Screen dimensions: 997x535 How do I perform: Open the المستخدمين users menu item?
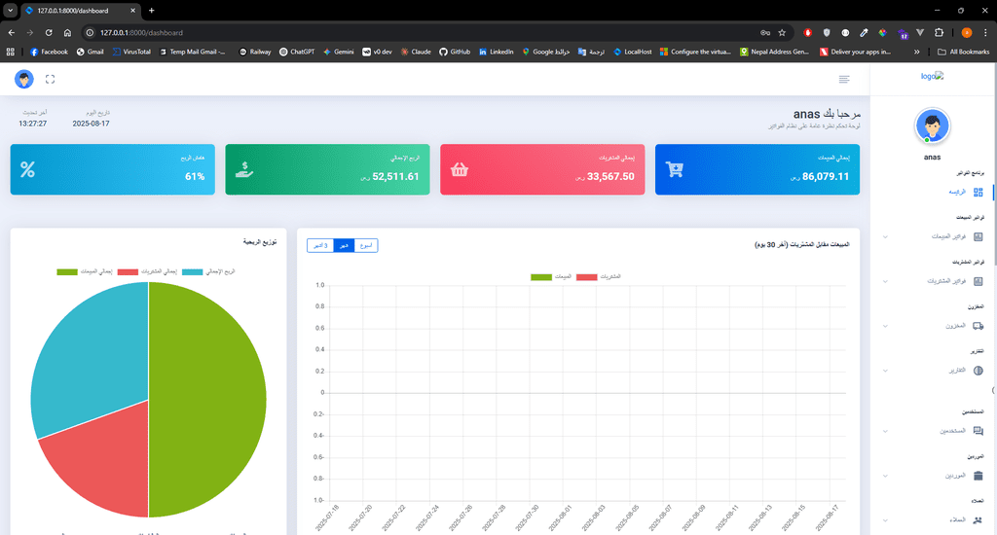(937, 430)
